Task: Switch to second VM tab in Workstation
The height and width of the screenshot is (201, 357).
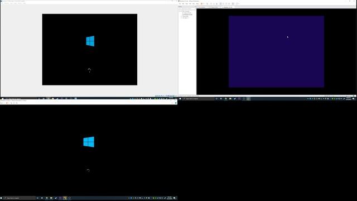Action: point(214,7)
